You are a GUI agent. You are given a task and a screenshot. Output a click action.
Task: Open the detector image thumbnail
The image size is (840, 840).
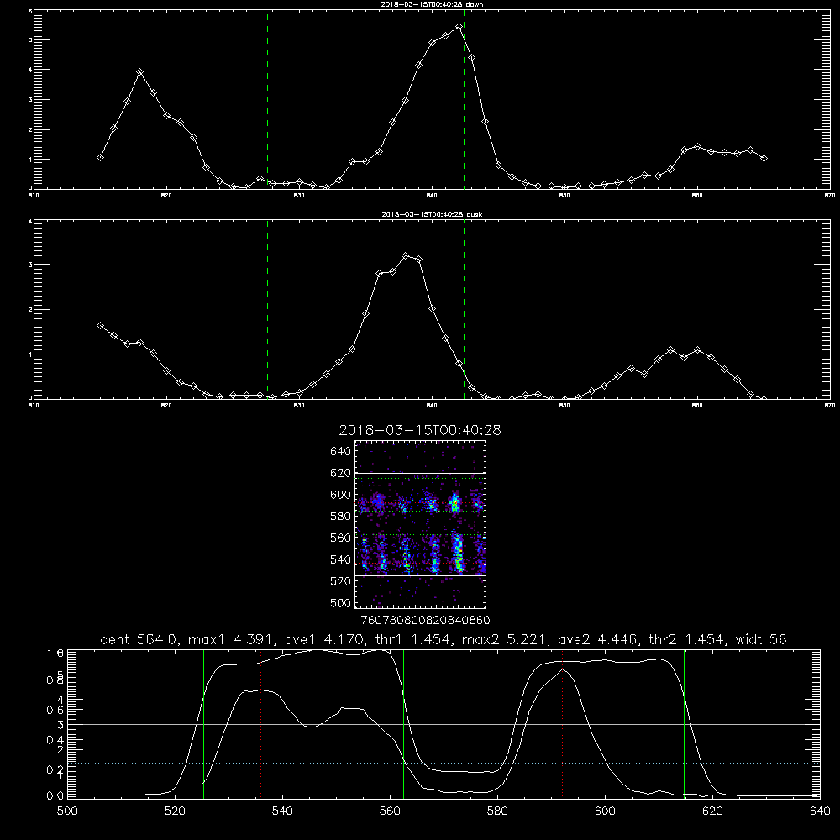[420, 524]
